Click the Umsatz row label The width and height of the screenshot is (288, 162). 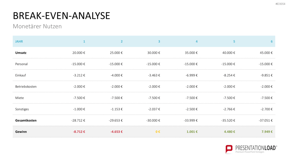click(x=21, y=53)
